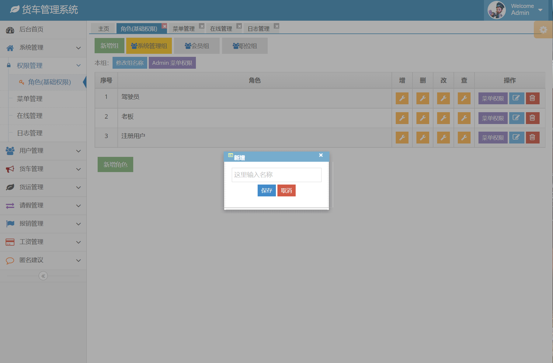Viewport: 553px width, 363px height.
Task: Expand the 系统管理 sidebar menu
Action: [x=43, y=48]
